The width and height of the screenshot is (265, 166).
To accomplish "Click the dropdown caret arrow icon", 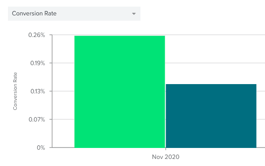I will (x=134, y=14).
